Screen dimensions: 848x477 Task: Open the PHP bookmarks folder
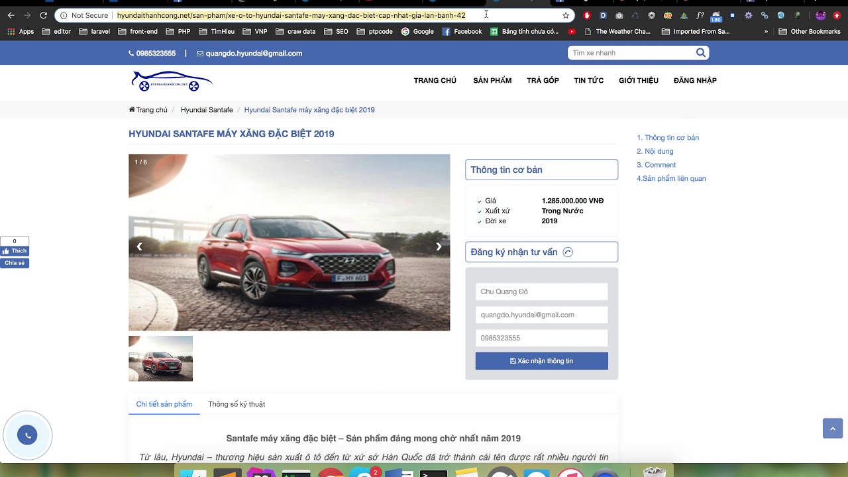[x=178, y=31]
